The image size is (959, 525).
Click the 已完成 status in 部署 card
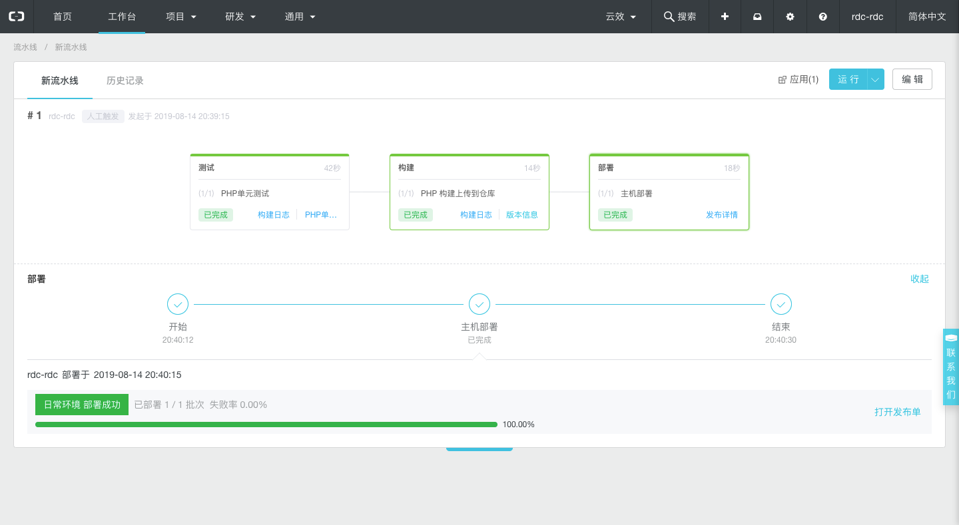tap(615, 215)
